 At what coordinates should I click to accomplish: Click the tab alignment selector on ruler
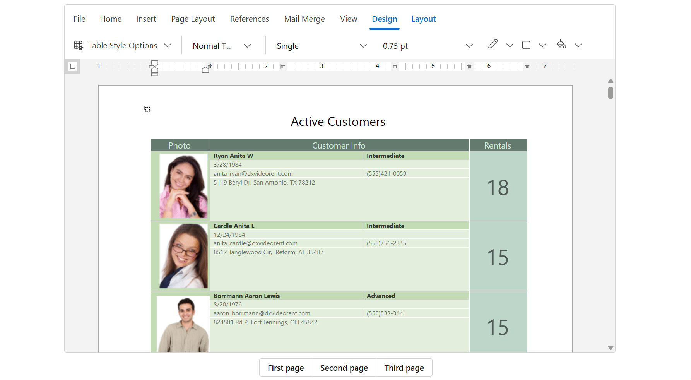tap(72, 67)
